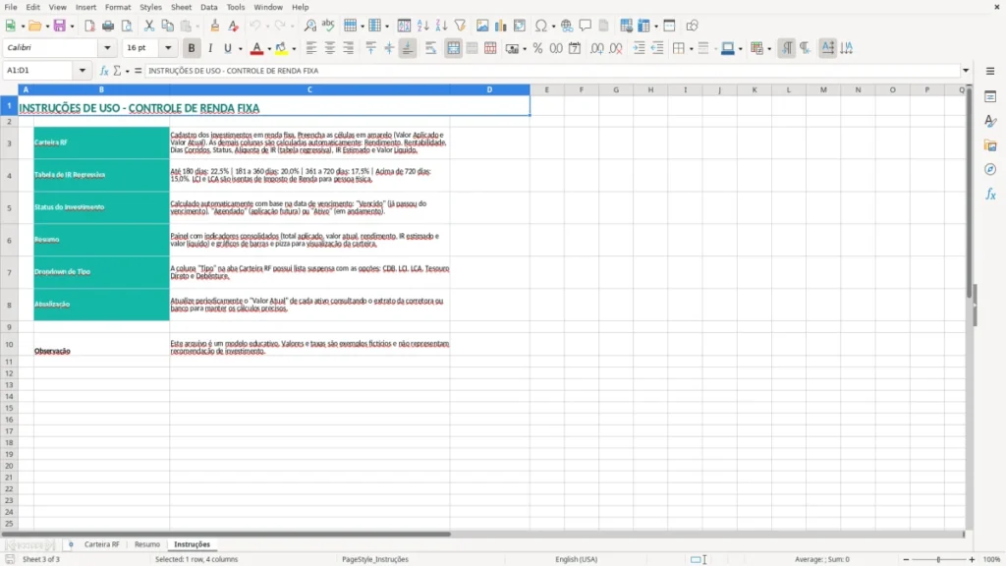Toggle Underline formatting
The height and width of the screenshot is (566, 1006).
pos(228,48)
